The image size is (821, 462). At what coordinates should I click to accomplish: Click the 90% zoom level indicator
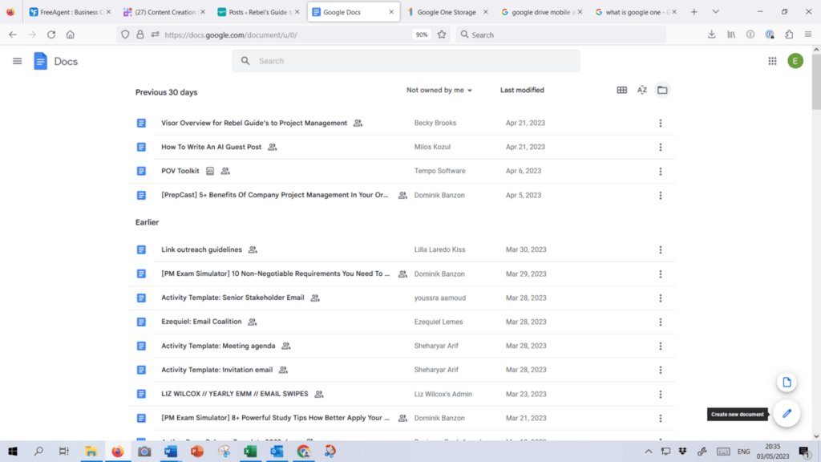pos(422,34)
